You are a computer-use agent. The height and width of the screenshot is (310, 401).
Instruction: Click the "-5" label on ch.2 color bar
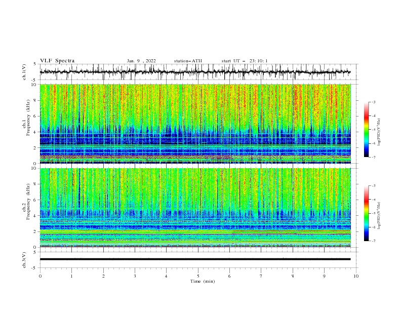point(374,213)
